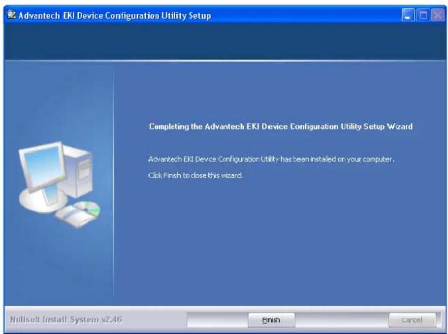Click 'Click Finish to close this wizard' text
Viewport: 448px width, 334px height.
tap(195, 175)
